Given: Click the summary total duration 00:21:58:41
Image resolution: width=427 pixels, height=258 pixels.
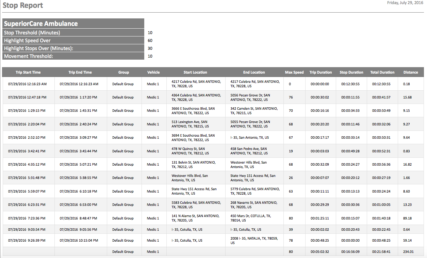Looking at the screenshot, I should (381, 252).
